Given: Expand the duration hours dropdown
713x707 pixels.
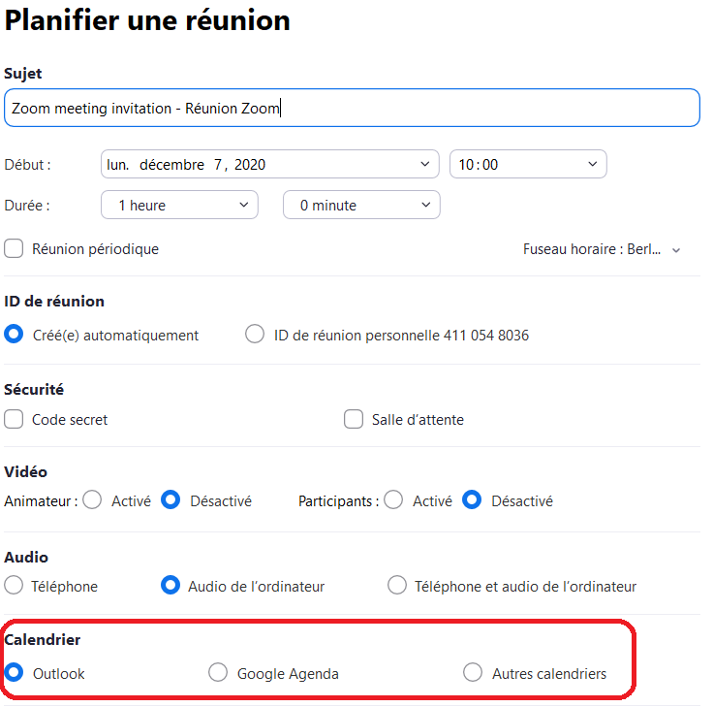Looking at the screenshot, I should point(179,206).
